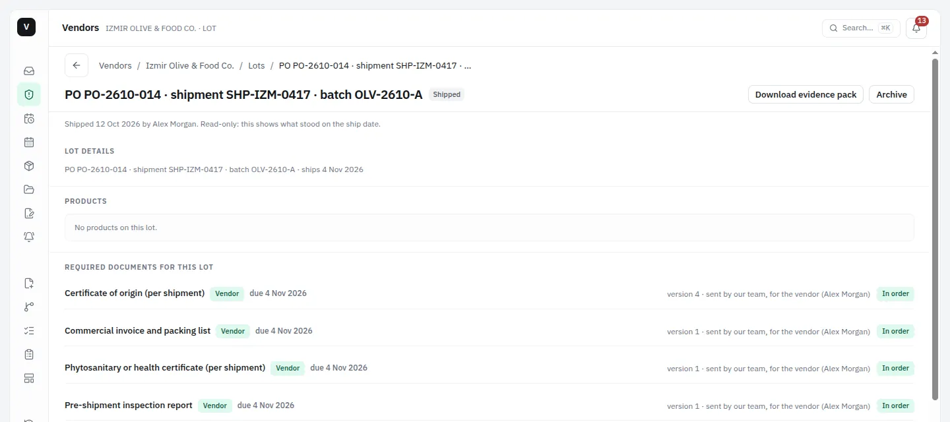
Task: Click the Shipped status badge
Action: point(447,94)
